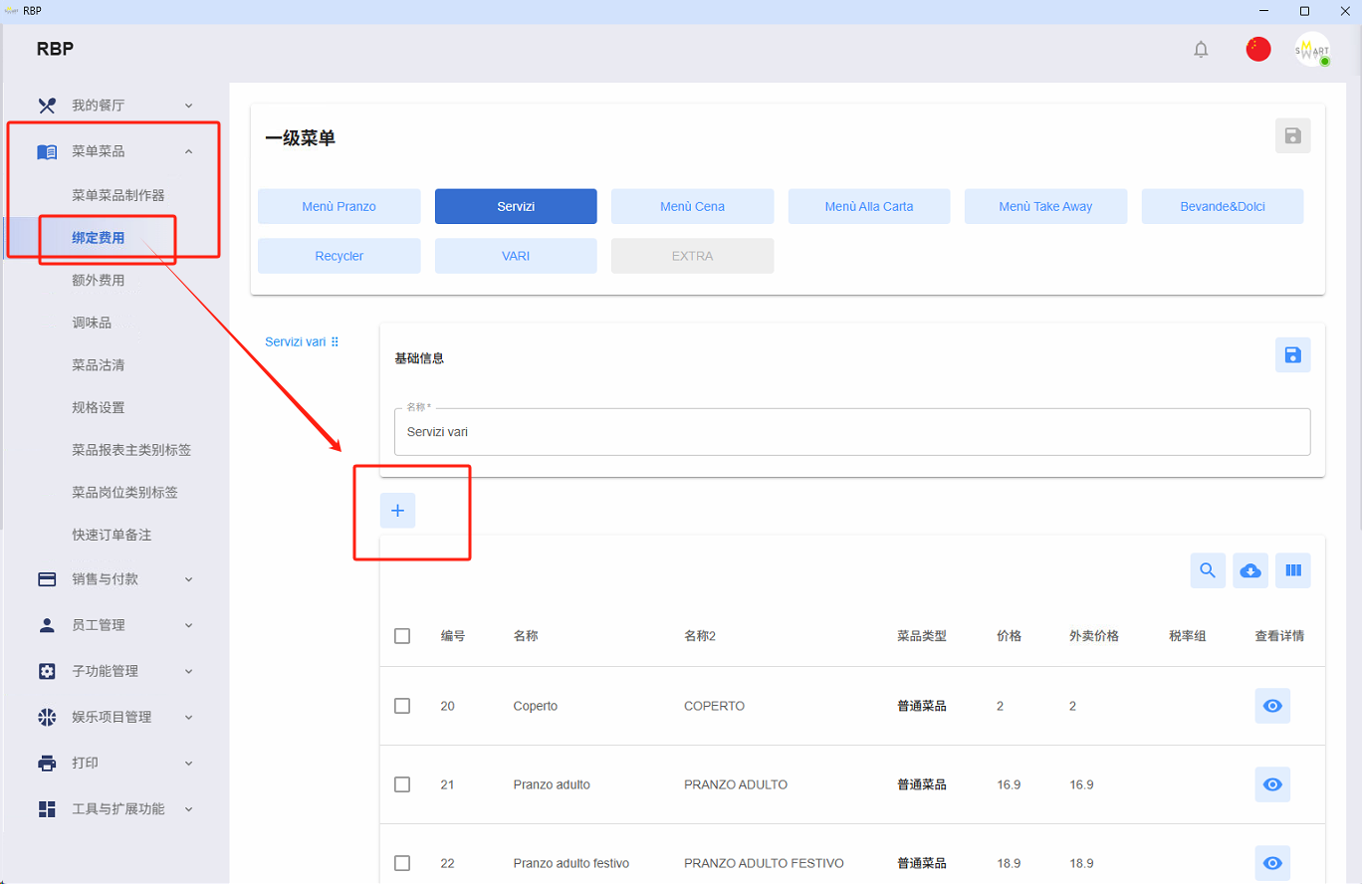The width and height of the screenshot is (1362, 884).
Task: Open the column settings icon
Action: tap(1293, 570)
